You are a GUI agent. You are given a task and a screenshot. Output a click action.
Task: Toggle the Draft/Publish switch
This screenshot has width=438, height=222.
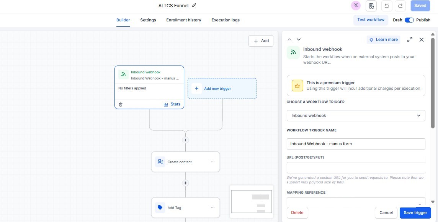click(x=409, y=20)
